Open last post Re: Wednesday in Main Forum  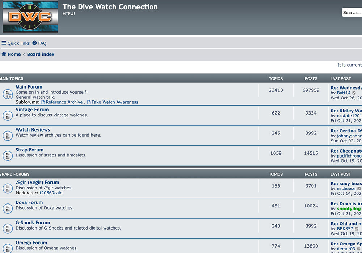[x=346, y=88]
